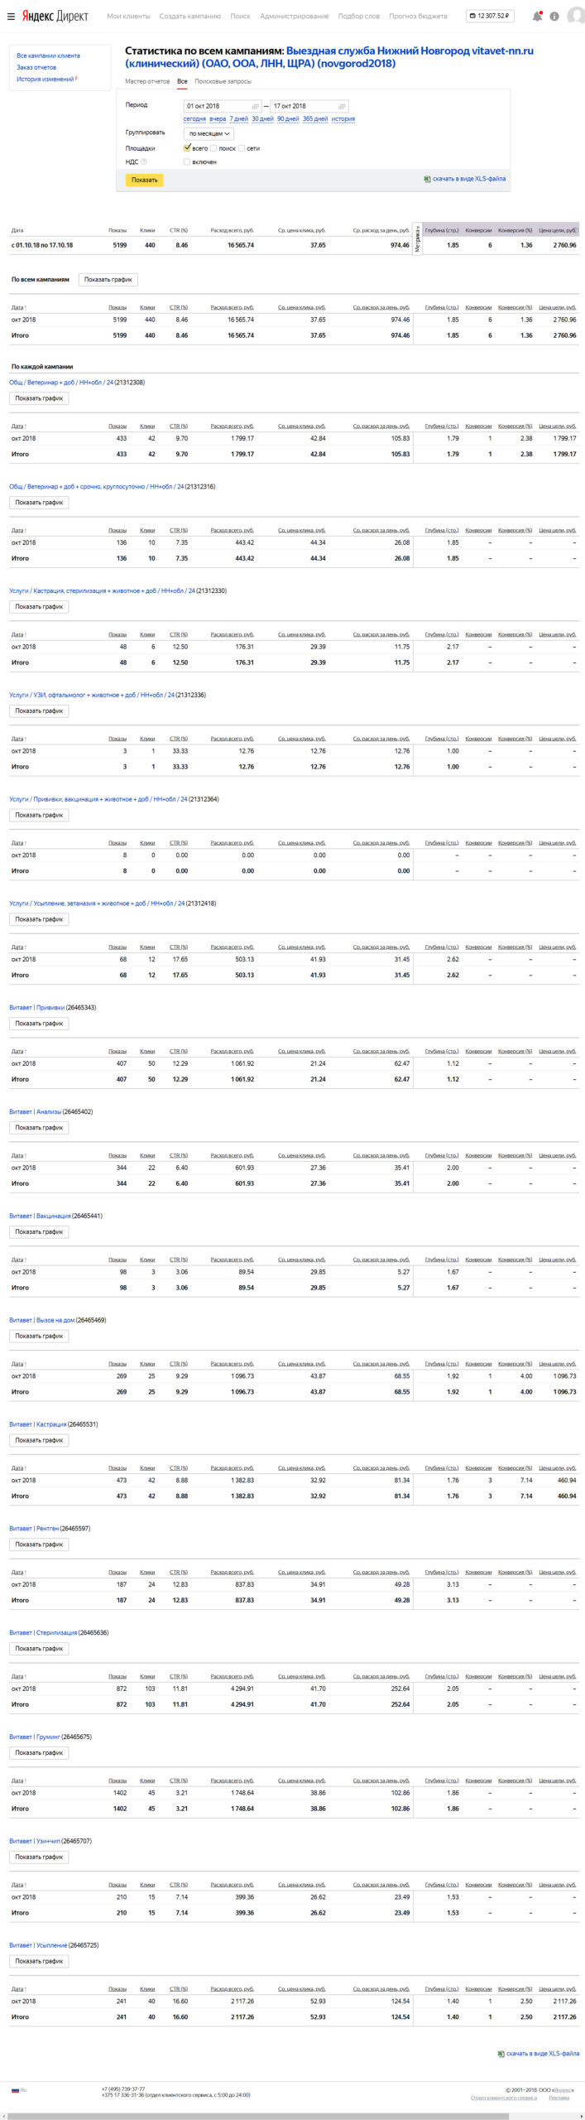This screenshot has height=2120, width=585.
Task: Check the всего platforms checkbox
Action: click(187, 148)
